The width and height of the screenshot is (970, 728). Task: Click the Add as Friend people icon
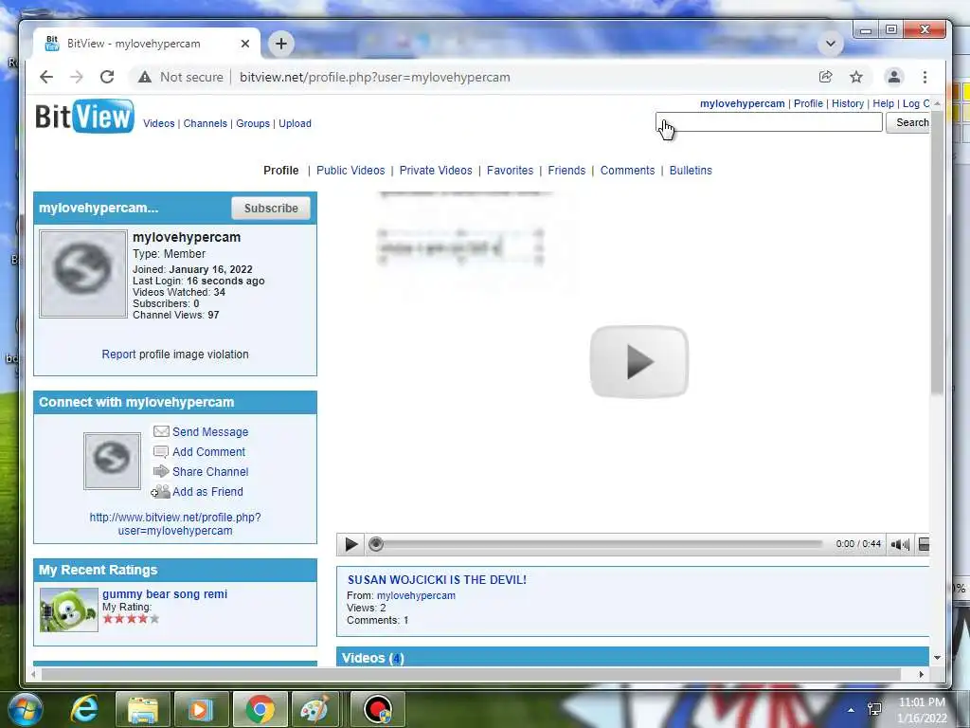coord(160,492)
